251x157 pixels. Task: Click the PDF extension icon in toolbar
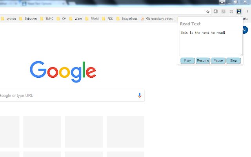pyautogui.click(x=223, y=11)
